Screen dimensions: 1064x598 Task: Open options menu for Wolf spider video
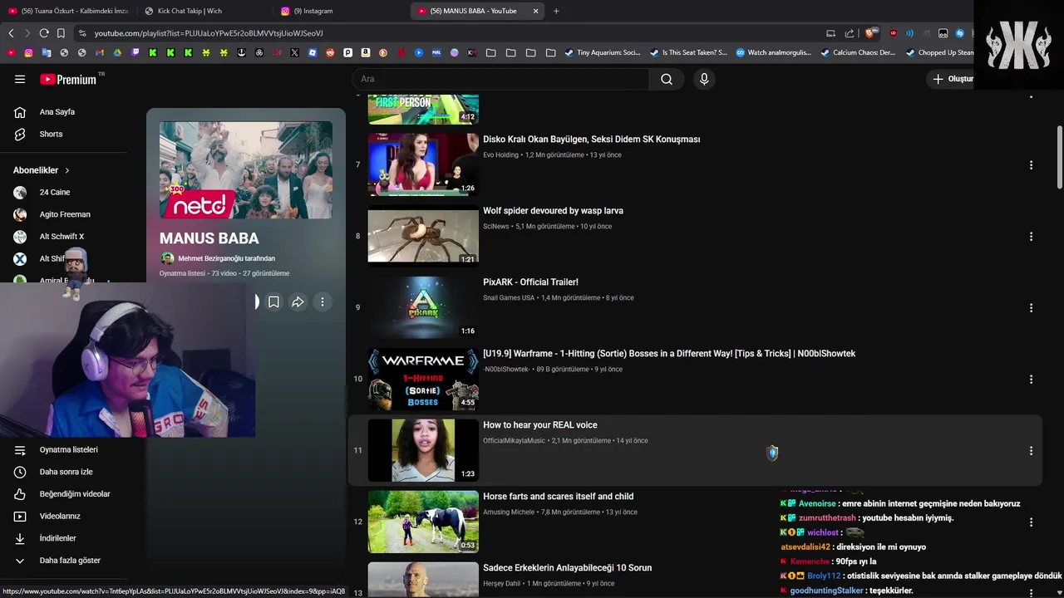tap(1031, 236)
